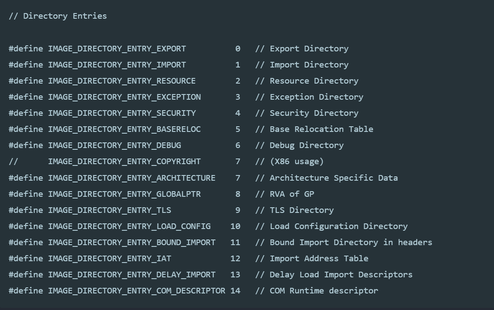494x310 pixels.
Task: Click '// Delay Load Import Descriptors' comment
Action: coord(334,274)
